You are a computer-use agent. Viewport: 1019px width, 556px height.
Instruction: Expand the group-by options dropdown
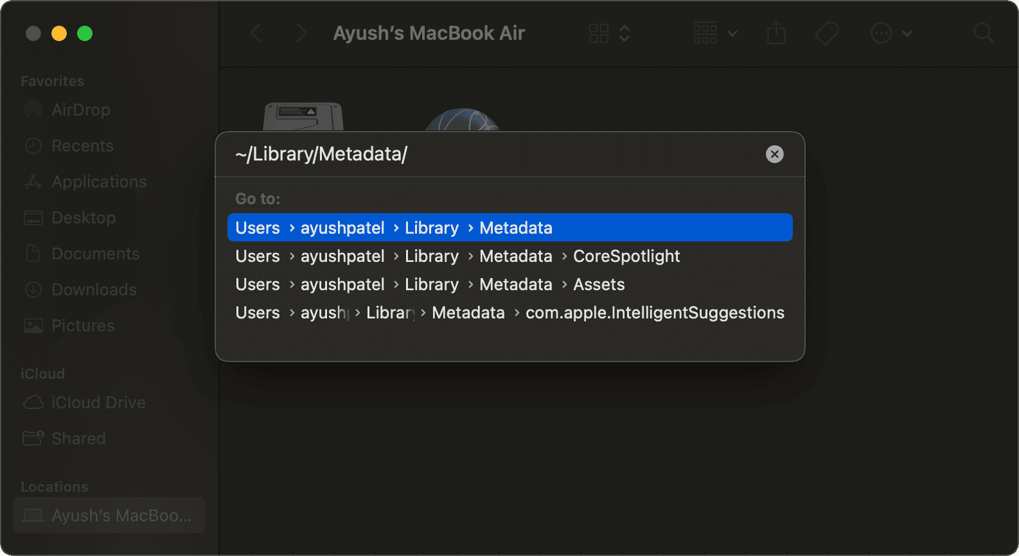(715, 33)
